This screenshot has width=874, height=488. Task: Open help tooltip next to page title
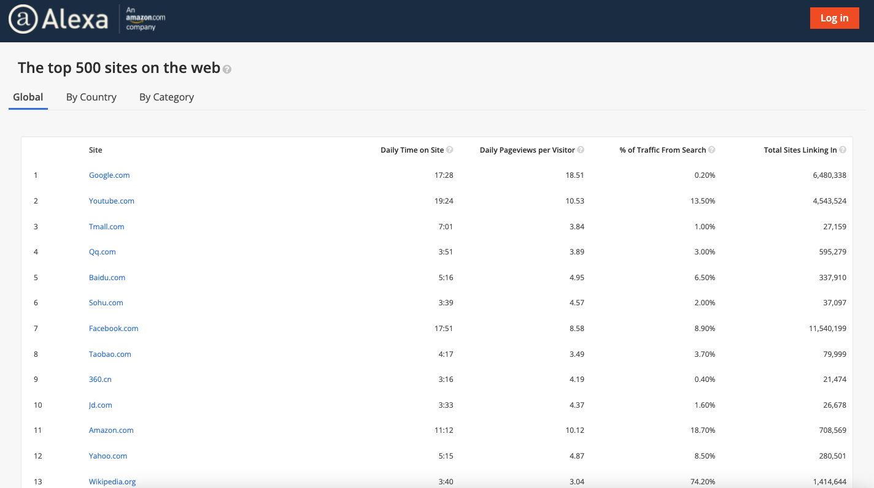[x=226, y=69]
